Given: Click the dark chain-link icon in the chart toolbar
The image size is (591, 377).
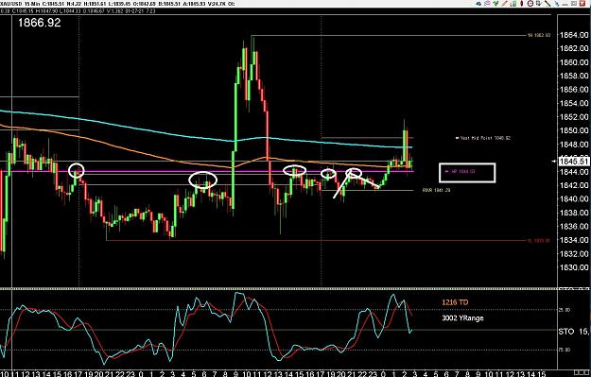Looking at the screenshot, I should click(478, 4).
